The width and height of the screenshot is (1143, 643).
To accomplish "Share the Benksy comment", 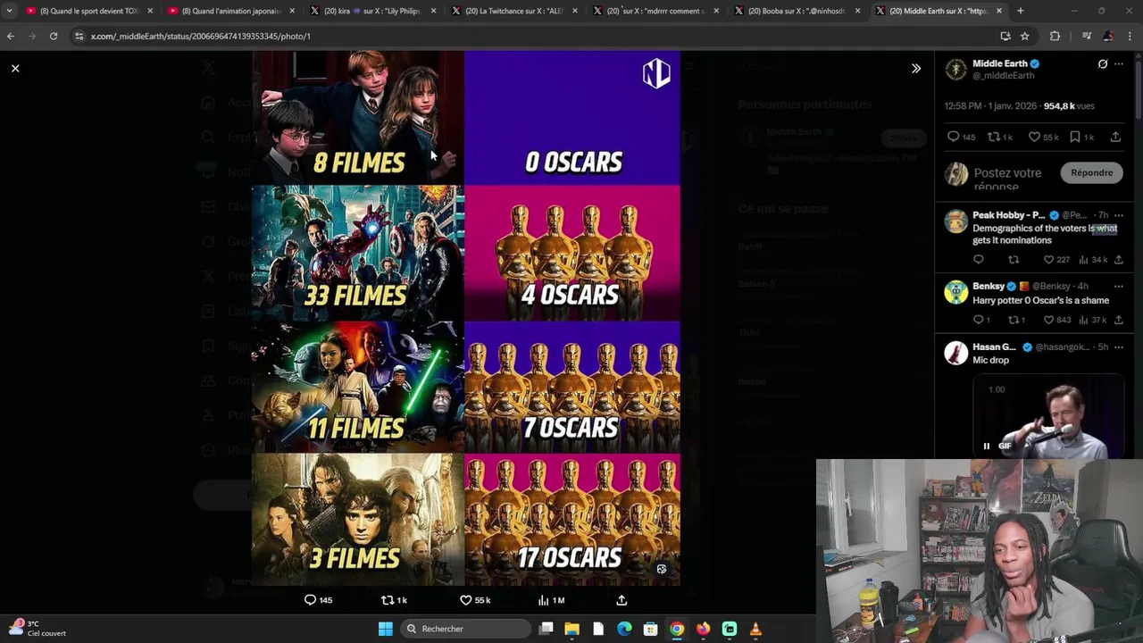I will 1118,320.
